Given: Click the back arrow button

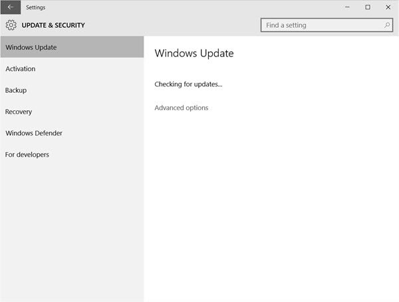Looking at the screenshot, I should [10, 7].
